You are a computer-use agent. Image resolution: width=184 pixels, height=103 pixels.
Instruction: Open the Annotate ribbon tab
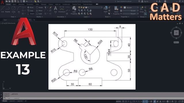[x=22, y=4]
